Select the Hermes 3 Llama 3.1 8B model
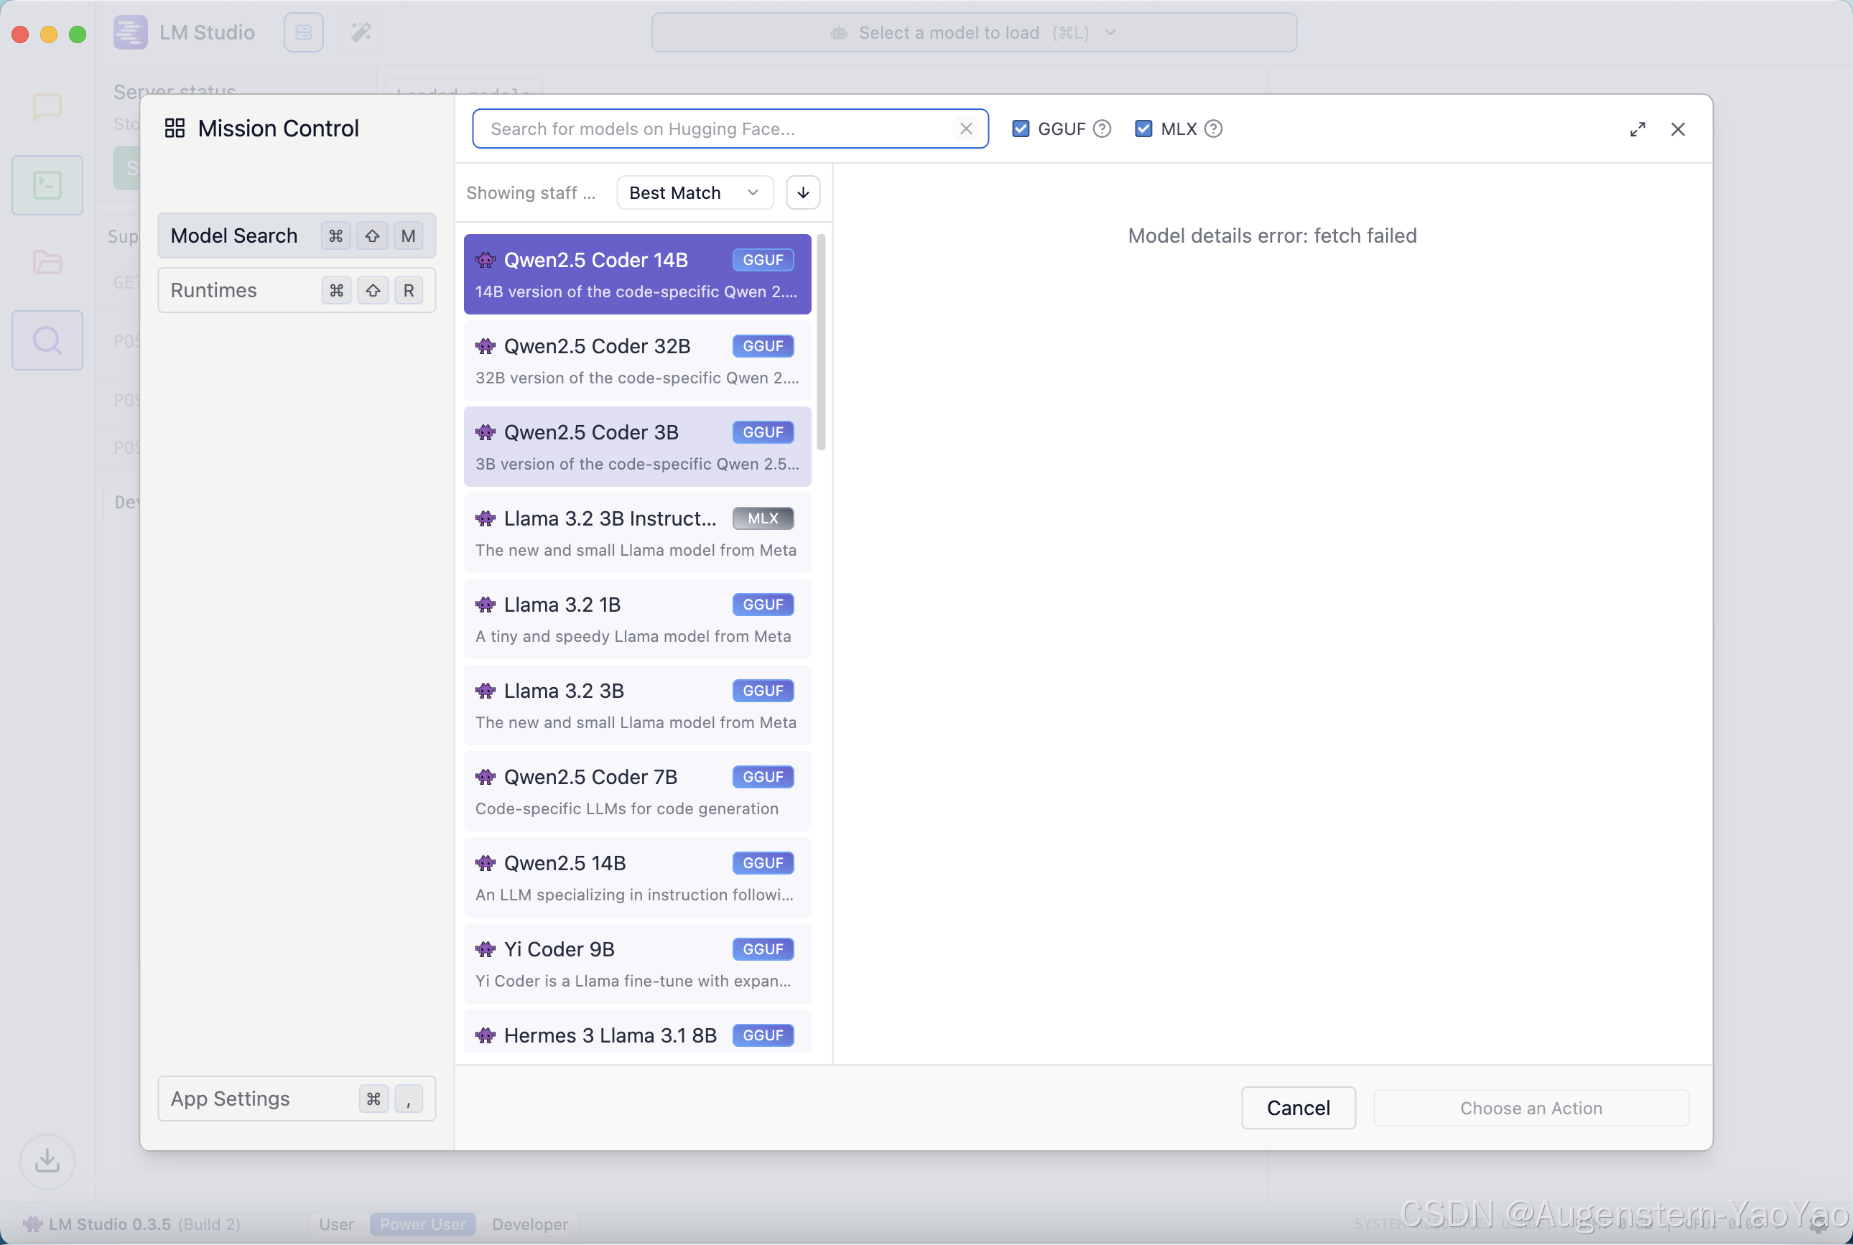Image resolution: width=1853 pixels, height=1245 pixels. (637, 1032)
